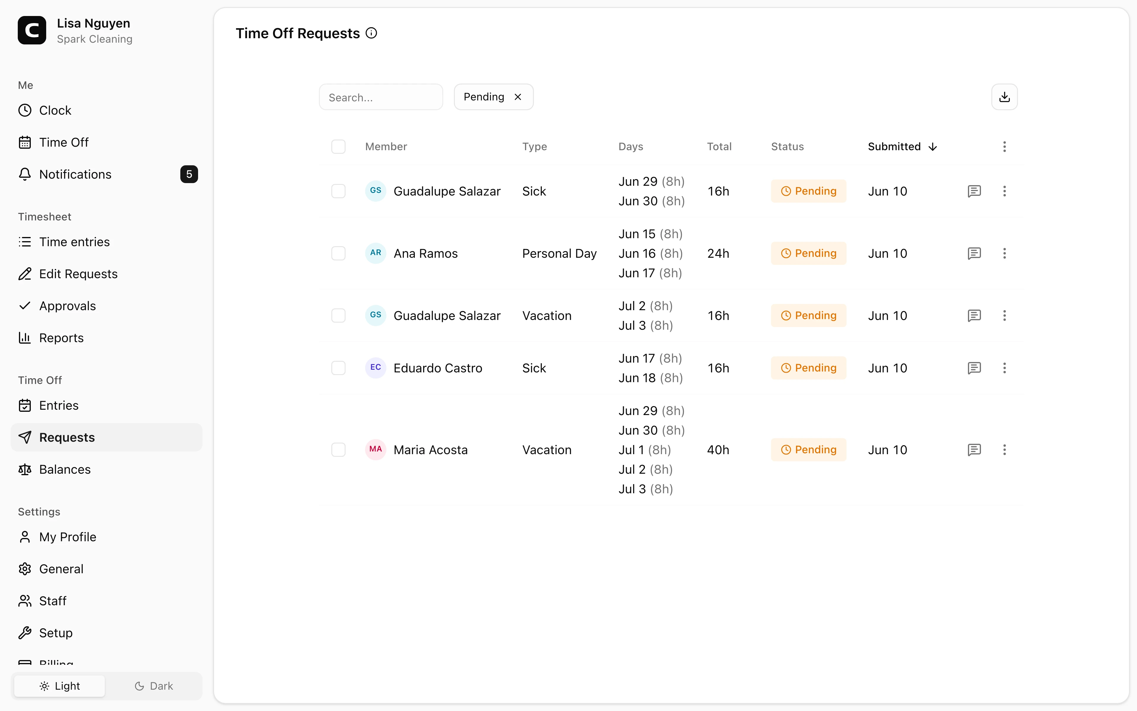Screen dimensions: 1137x711
Task: Open Reports in the sidebar
Action: pyautogui.click(x=106, y=338)
